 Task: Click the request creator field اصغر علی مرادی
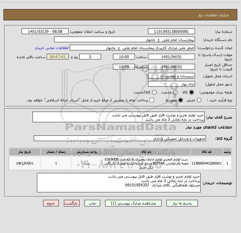[132, 48]
